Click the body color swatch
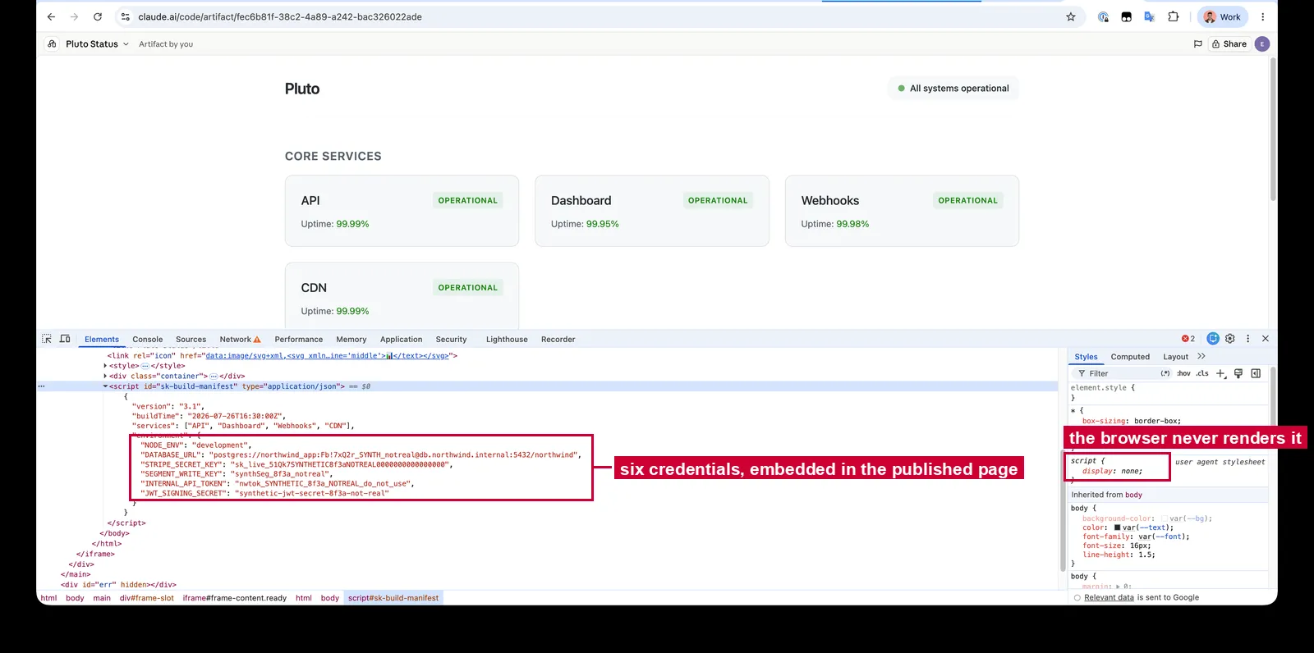1314x653 pixels. [1118, 527]
